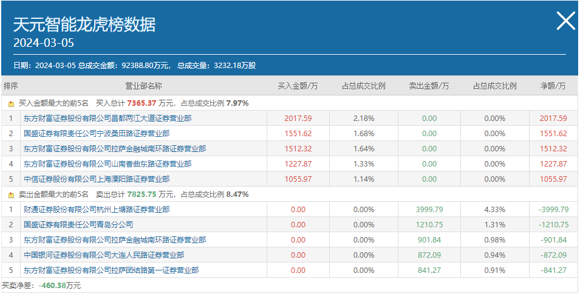Click the icon beside 买入金额最大的前5名

(x=12, y=103)
